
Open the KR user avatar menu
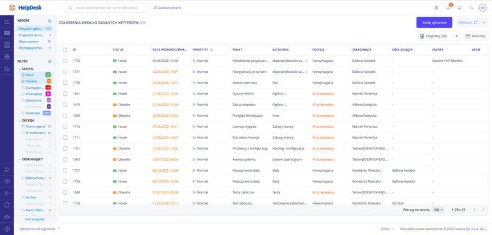click(x=482, y=8)
